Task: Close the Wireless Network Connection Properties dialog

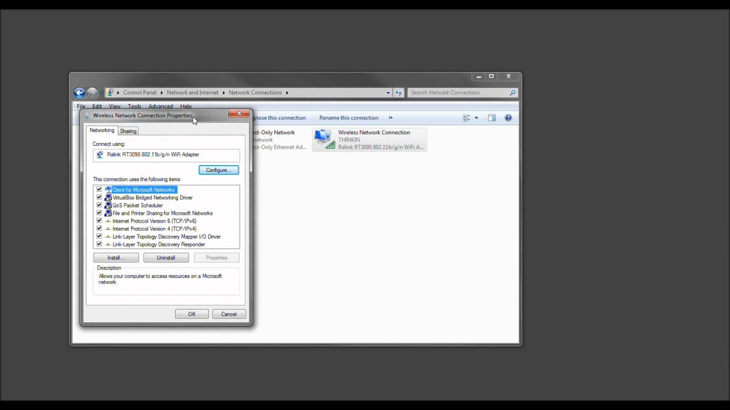Action: [239, 114]
